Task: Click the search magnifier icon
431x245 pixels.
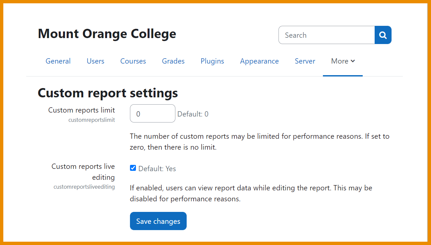Action: (383, 35)
